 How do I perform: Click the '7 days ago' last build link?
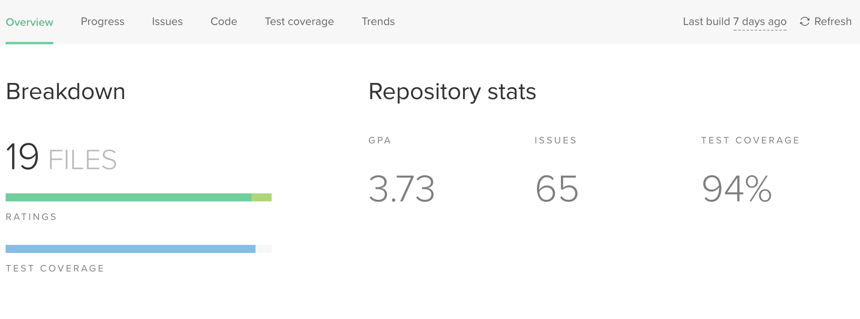click(759, 22)
